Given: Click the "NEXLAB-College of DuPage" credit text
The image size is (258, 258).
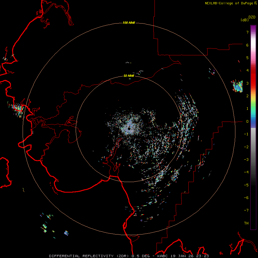Looking at the screenshot, I should coord(229,3).
